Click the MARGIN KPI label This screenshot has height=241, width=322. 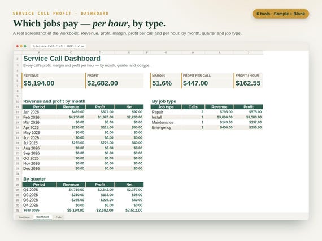[158, 75]
